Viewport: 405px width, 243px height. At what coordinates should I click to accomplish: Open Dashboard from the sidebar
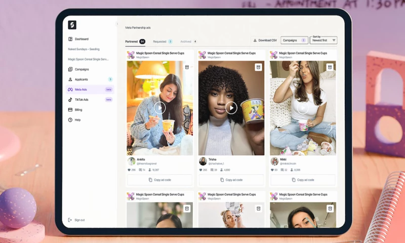click(82, 39)
